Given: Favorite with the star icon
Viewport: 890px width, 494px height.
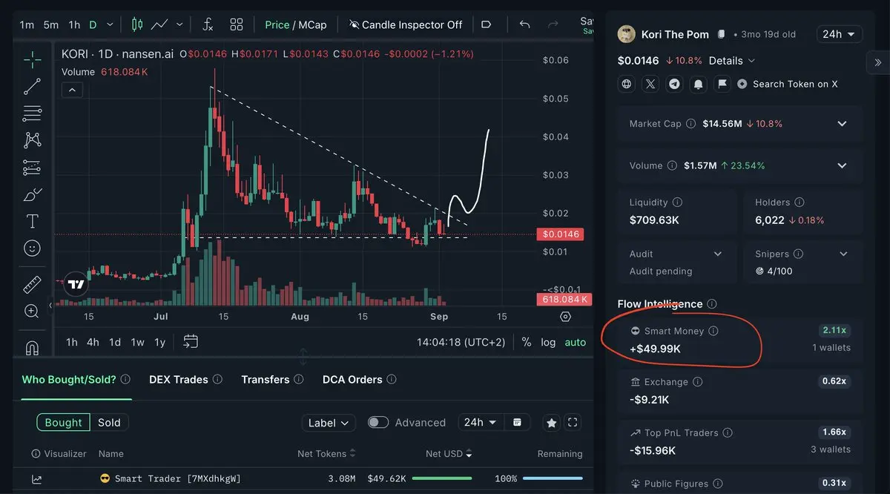Looking at the screenshot, I should point(552,423).
